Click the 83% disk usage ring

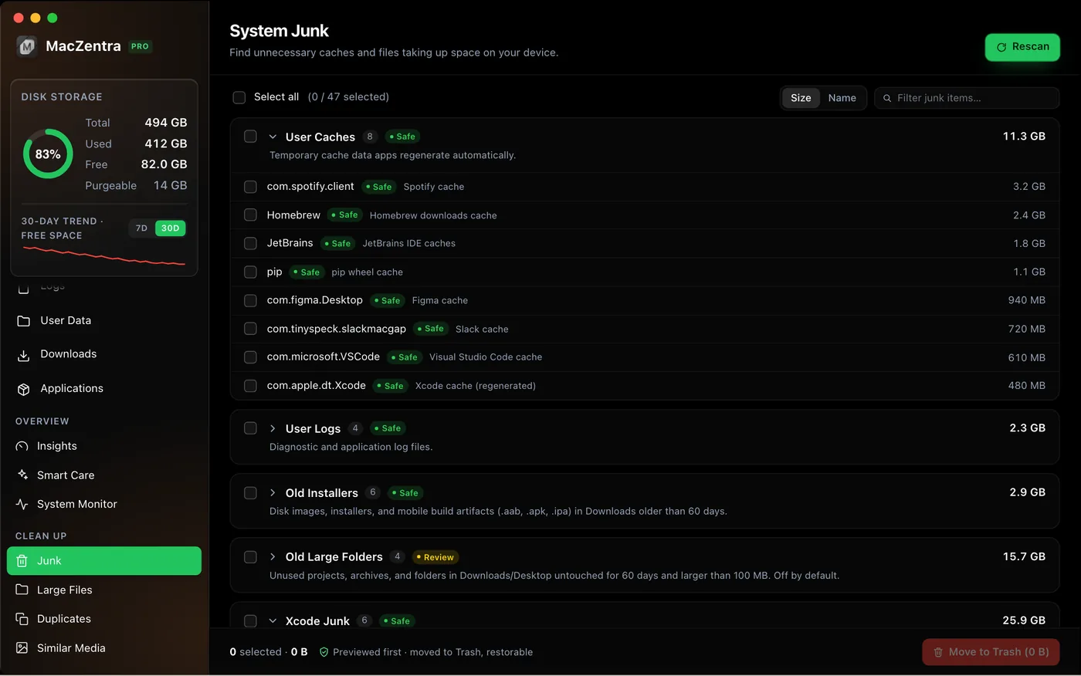point(48,154)
